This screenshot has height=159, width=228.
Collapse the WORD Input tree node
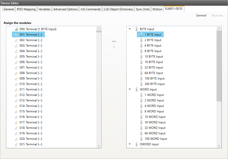tap(130, 89)
